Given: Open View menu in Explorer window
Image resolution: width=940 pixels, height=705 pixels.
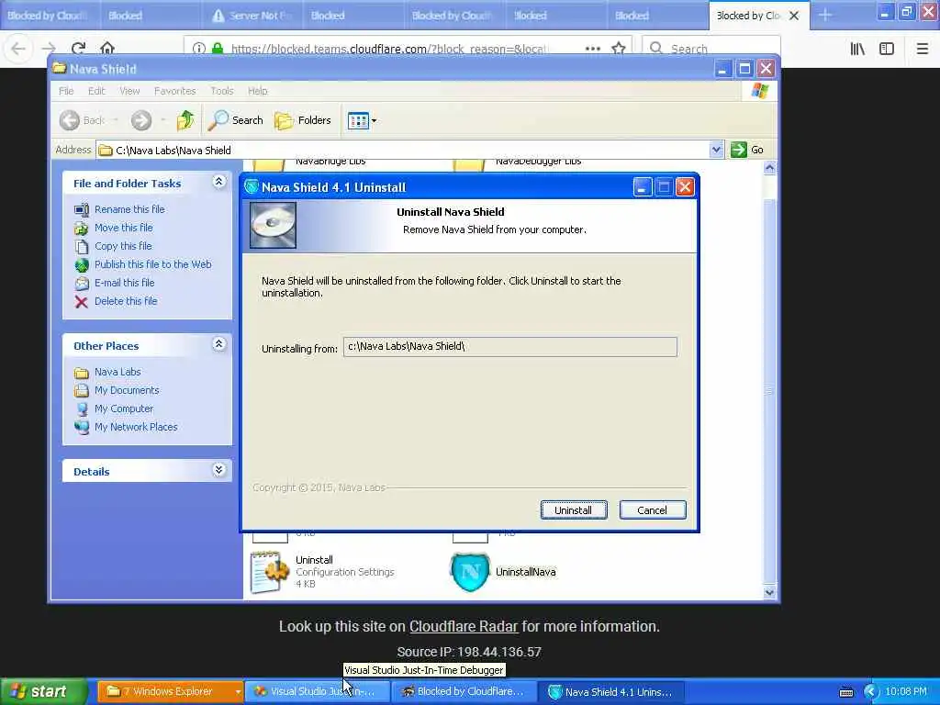Looking at the screenshot, I should (x=129, y=91).
